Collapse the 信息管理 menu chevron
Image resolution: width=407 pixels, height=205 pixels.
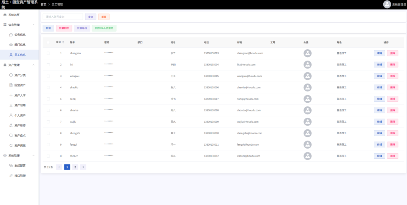[34, 25]
